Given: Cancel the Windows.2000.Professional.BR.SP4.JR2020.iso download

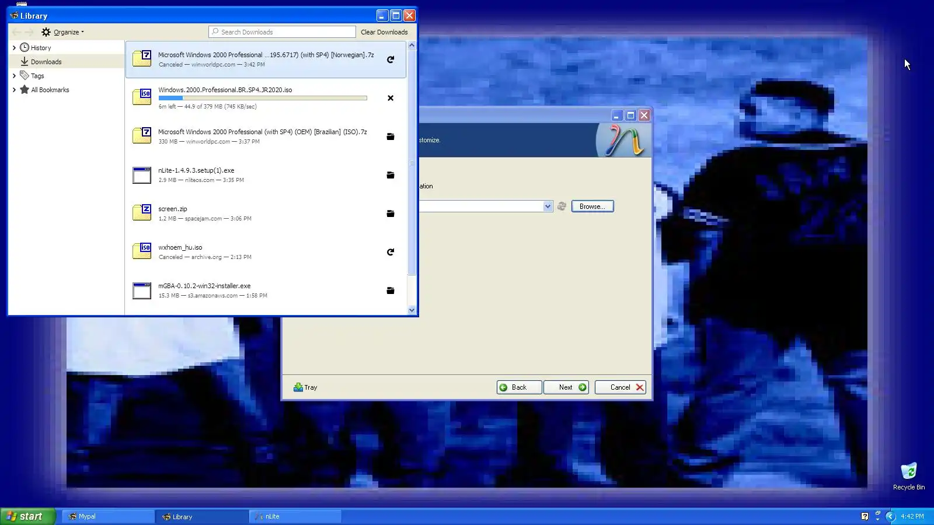Looking at the screenshot, I should 391,98.
